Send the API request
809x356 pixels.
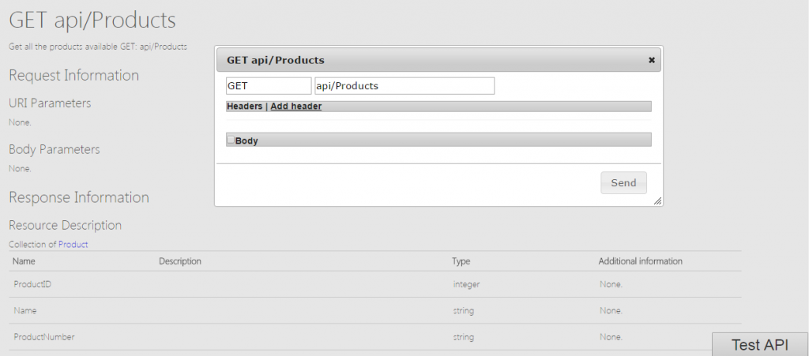coord(623,183)
